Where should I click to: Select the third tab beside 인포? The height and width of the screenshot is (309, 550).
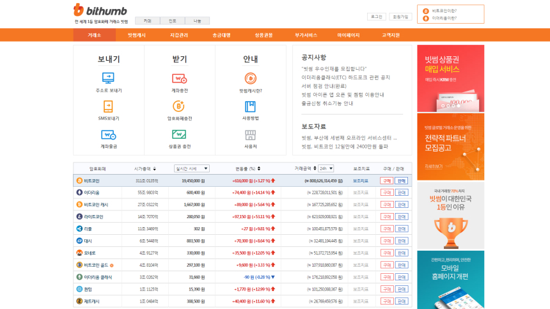(197, 20)
